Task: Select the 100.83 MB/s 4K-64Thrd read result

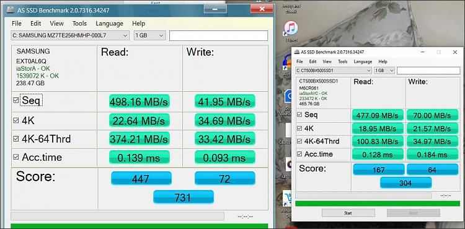Action: tap(378, 141)
